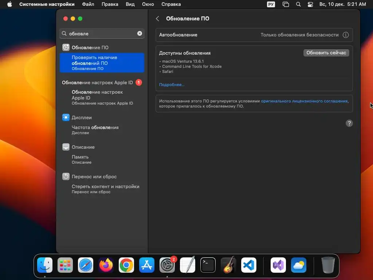Open TextEdit from the Dock

pyautogui.click(x=188, y=265)
